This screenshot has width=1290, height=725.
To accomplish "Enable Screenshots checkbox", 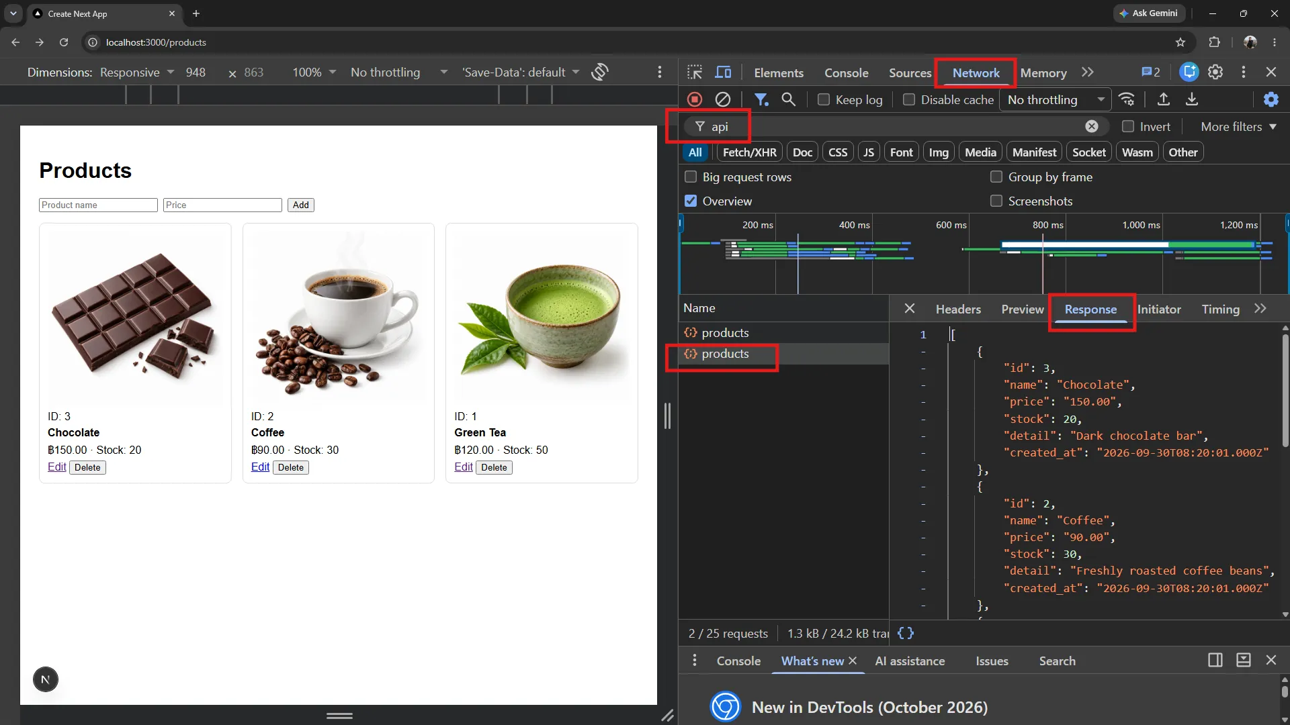I will point(996,201).
